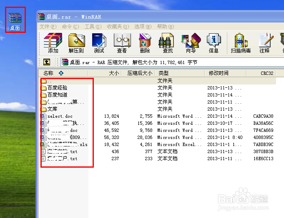Click date 2013-11-1 8:40

tap(225, 137)
